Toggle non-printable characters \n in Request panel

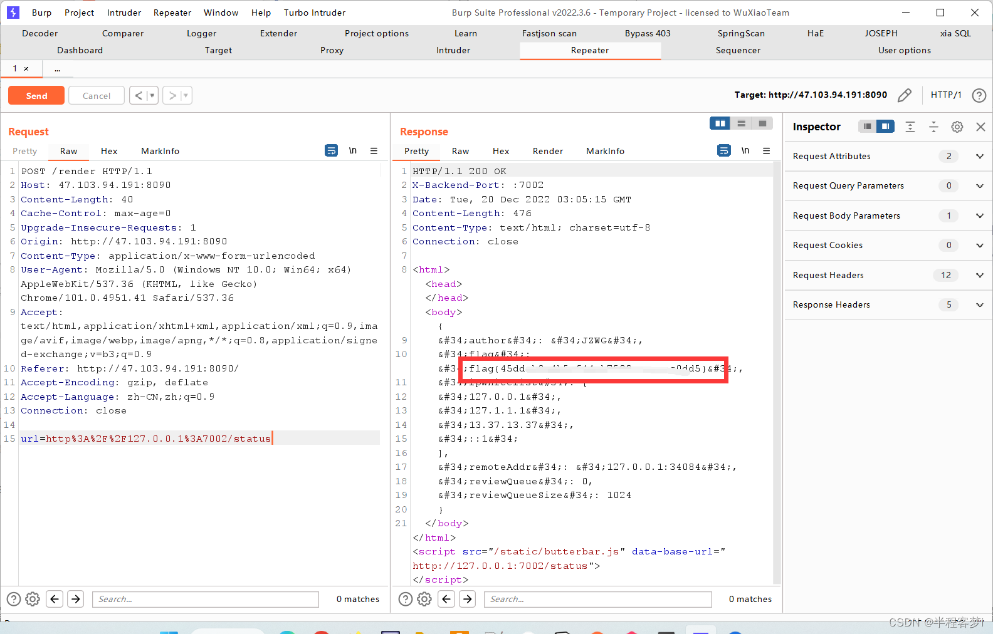353,150
